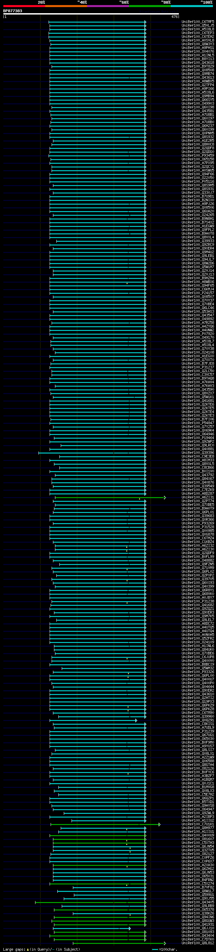Select hit label UniRef100_Q94F66
216x952 pixels.
pos(198,174)
